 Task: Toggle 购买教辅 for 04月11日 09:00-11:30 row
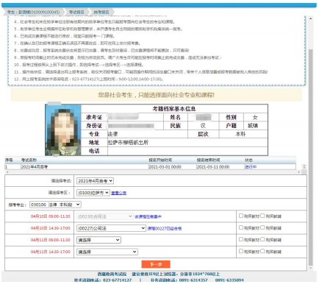[262, 239]
